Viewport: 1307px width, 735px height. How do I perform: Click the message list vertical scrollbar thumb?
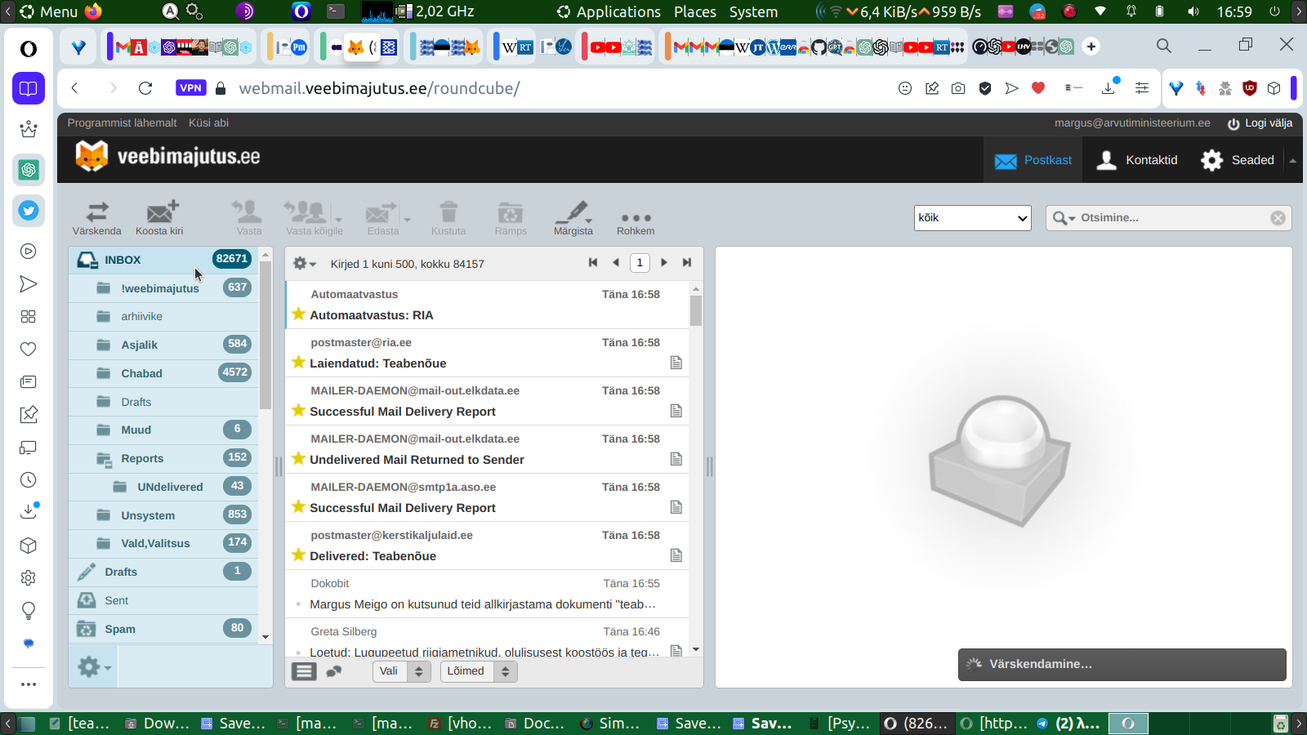696,310
